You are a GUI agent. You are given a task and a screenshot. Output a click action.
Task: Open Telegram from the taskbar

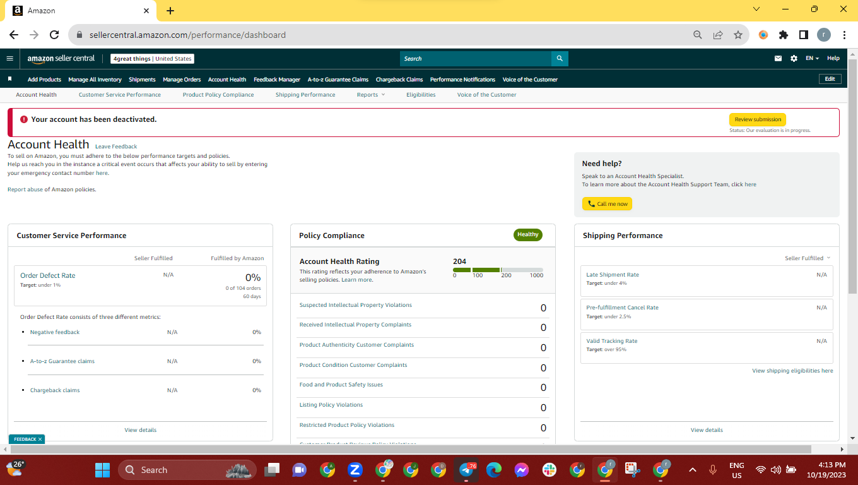click(x=467, y=470)
